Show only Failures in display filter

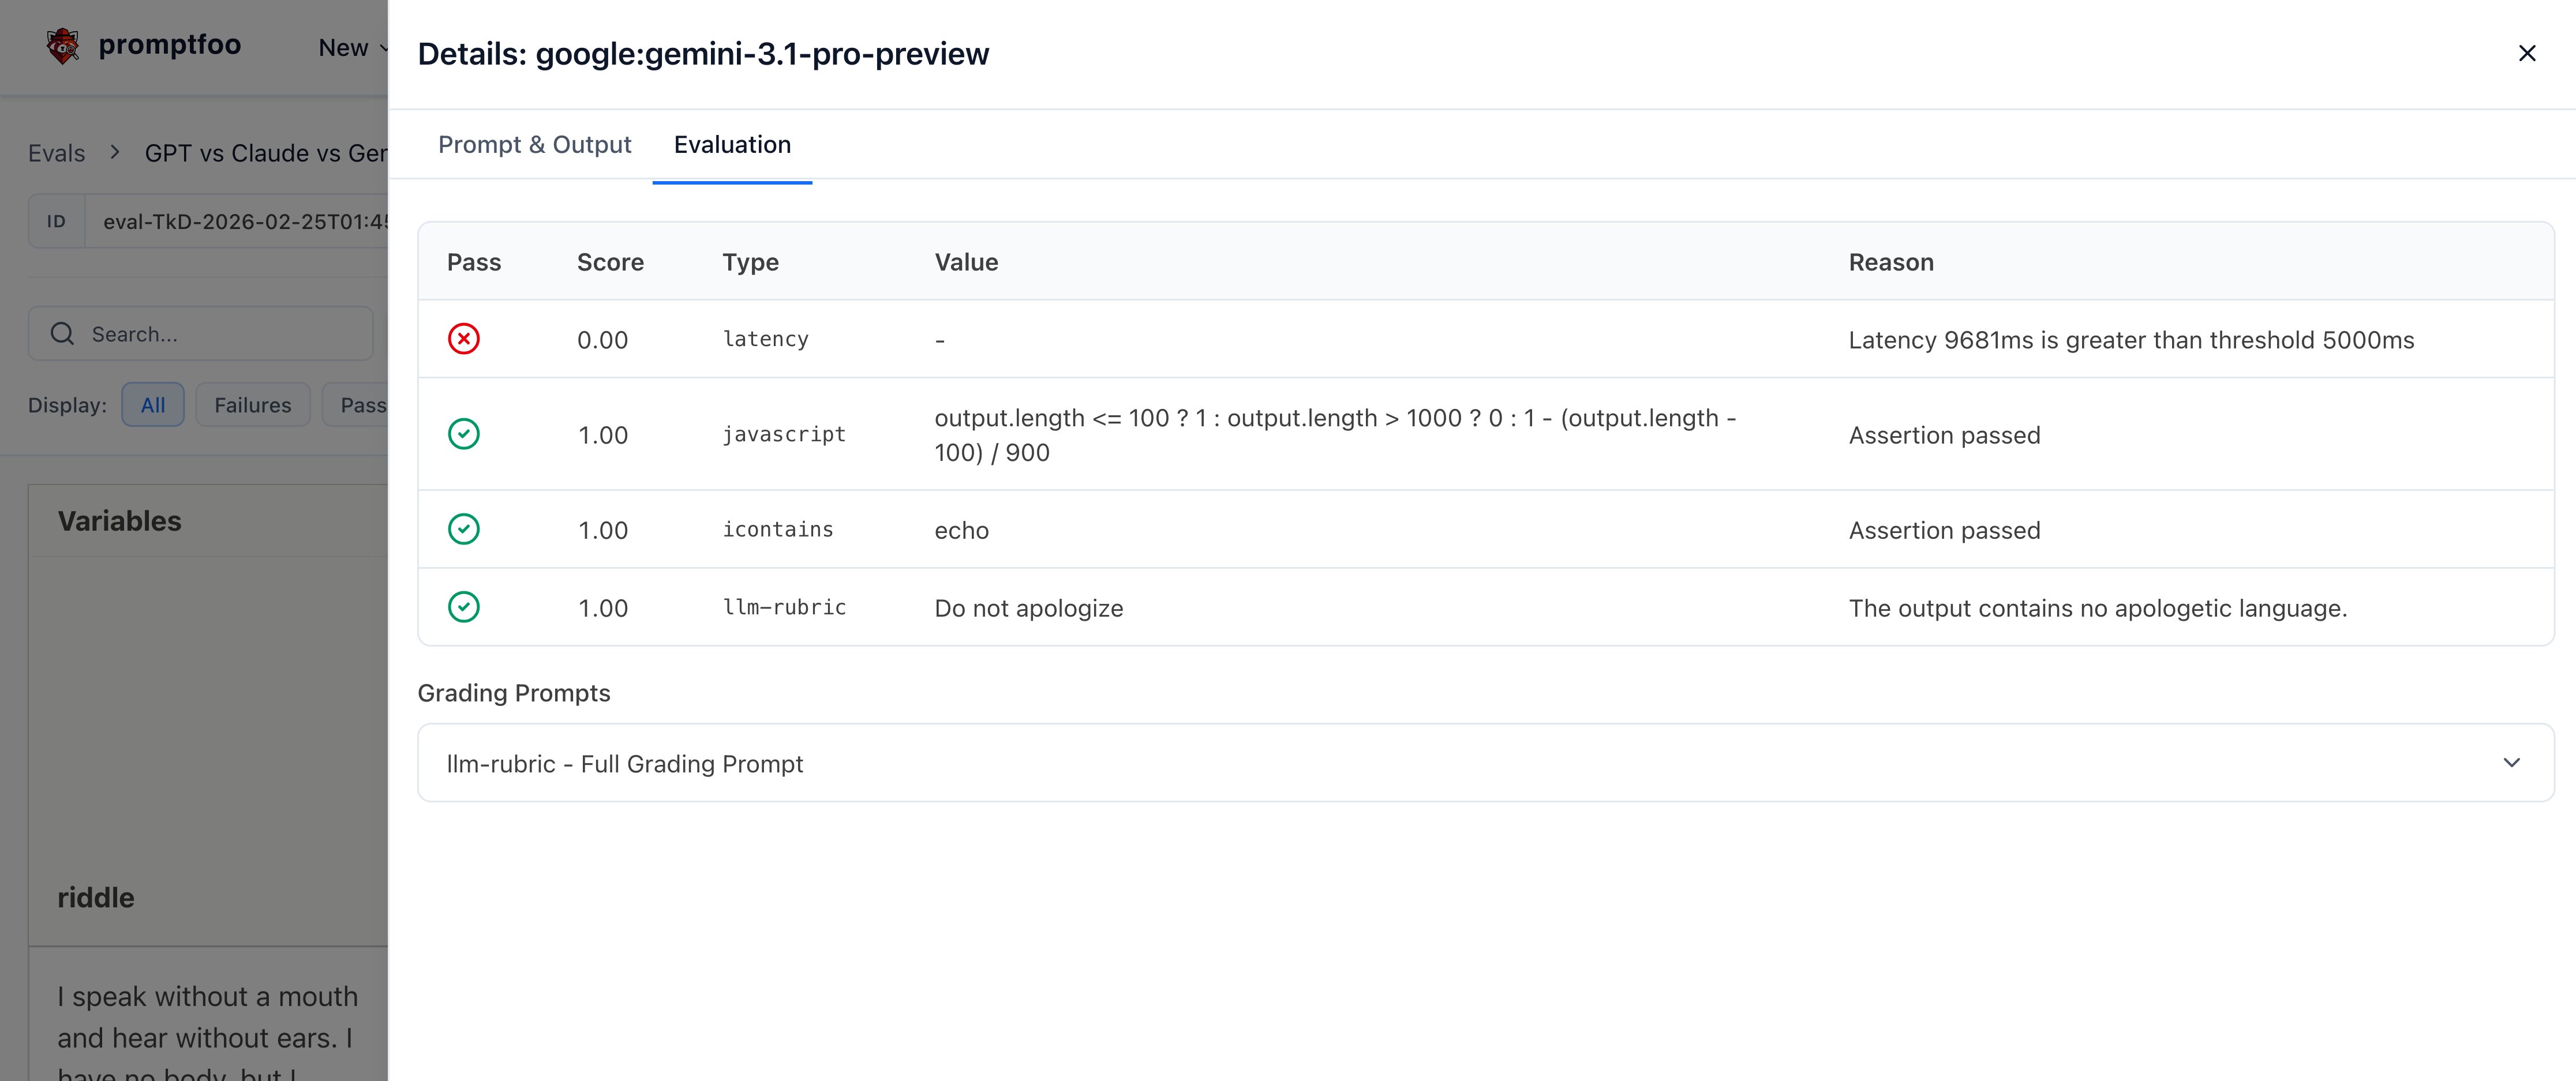pyautogui.click(x=252, y=405)
